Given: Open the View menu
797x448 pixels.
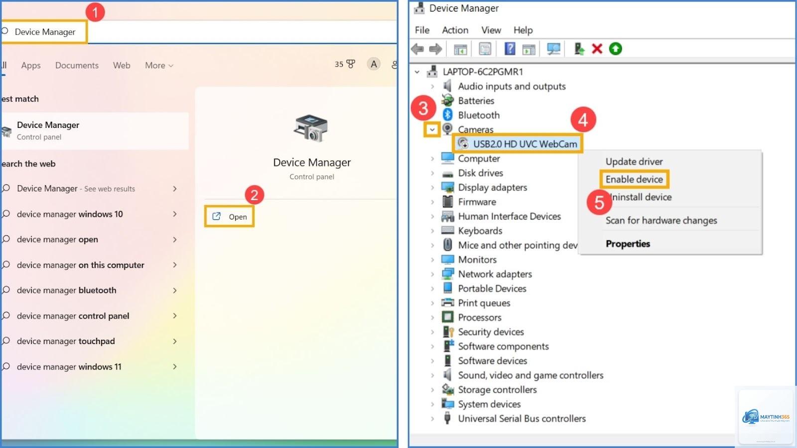Looking at the screenshot, I should (x=491, y=30).
